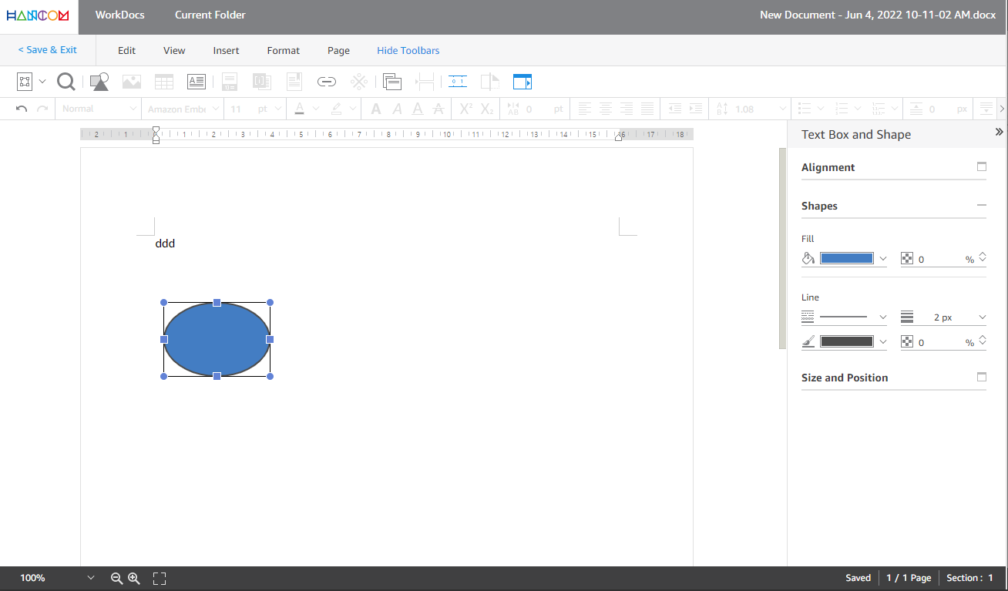Click the insert text box icon

(197, 81)
